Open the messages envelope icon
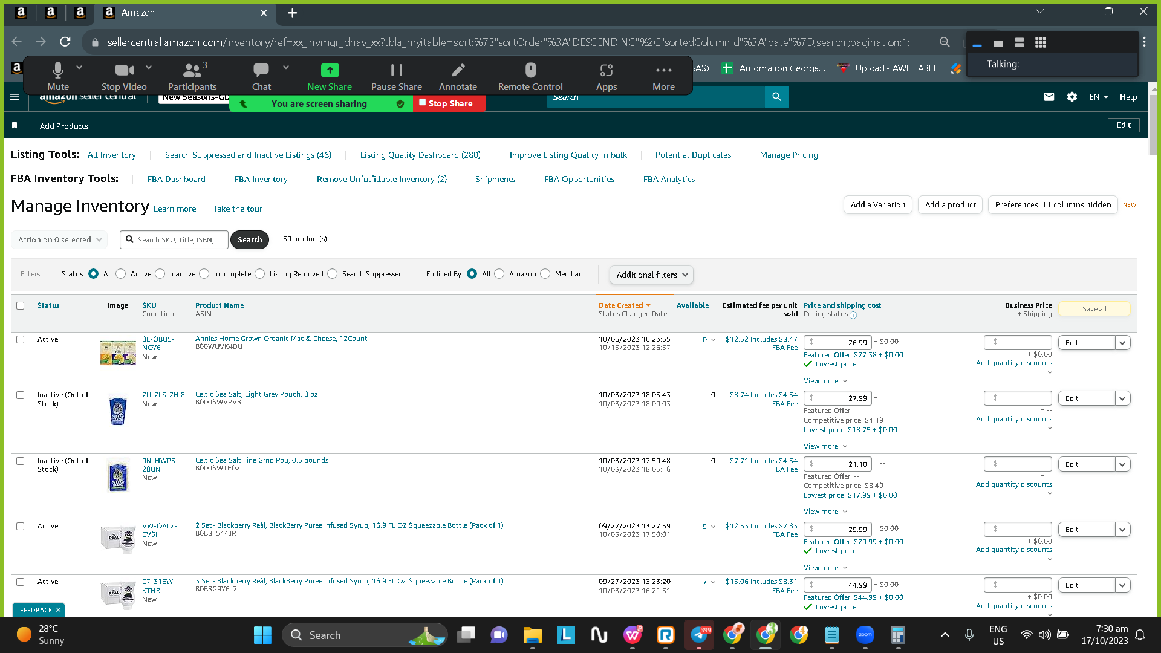1161x653 pixels. pyautogui.click(x=1049, y=97)
